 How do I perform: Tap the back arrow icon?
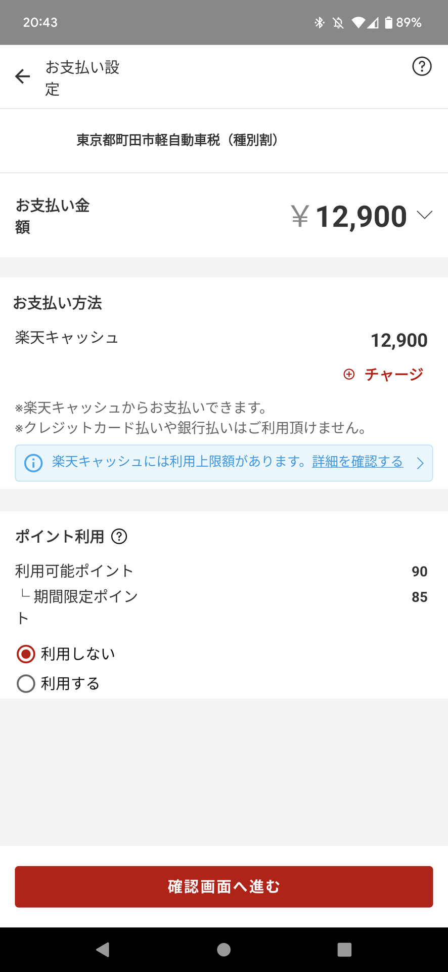(23, 76)
